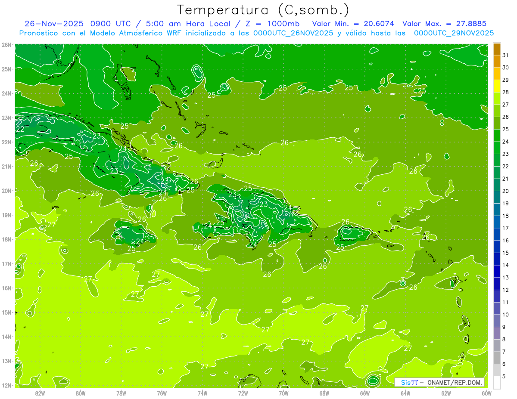Image resolution: width=517 pixels, height=399 pixels.
Task: Click the color scale label '5'
Action: click(504, 376)
